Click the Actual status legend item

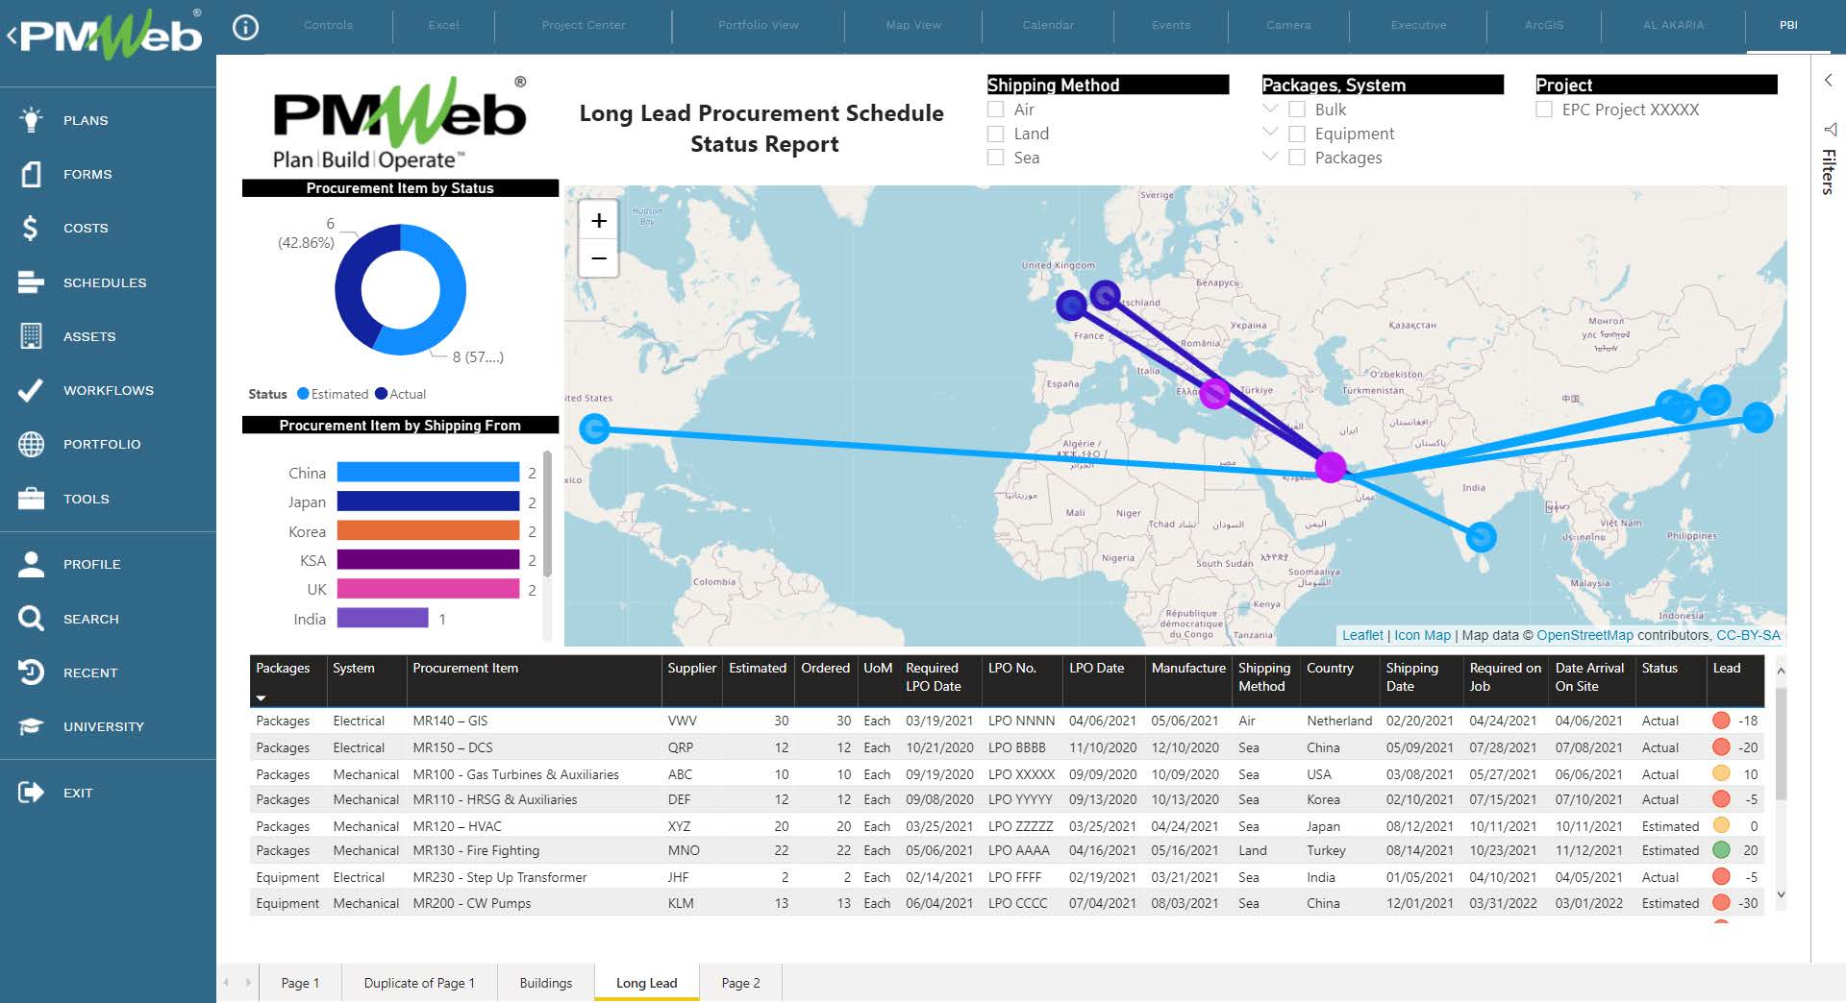[401, 394]
